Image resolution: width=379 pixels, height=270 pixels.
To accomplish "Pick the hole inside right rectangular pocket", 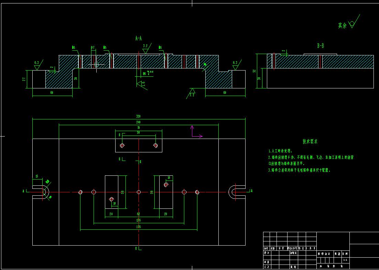I will (166, 185).
